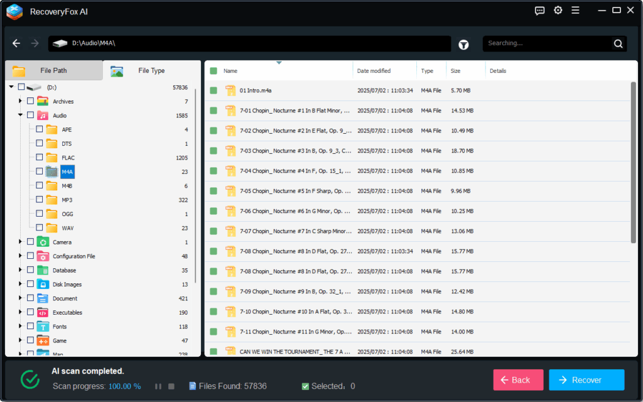The image size is (643, 402).
Task: Click the stop scan icon
Action: [171, 386]
